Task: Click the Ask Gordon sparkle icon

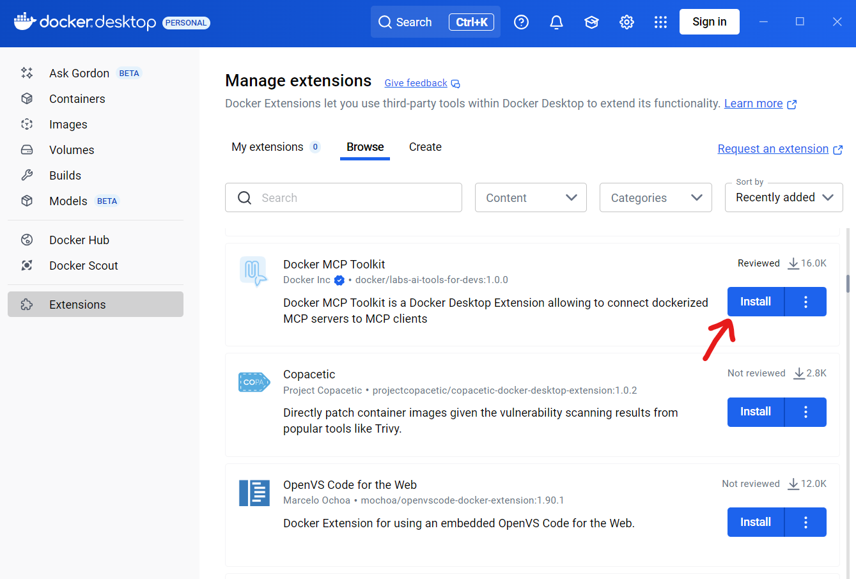Action: pos(27,73)
